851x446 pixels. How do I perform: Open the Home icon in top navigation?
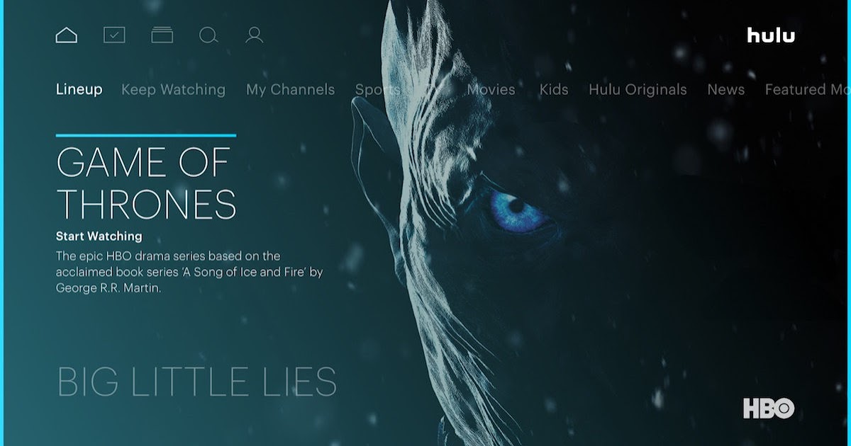tap(67, 35)
